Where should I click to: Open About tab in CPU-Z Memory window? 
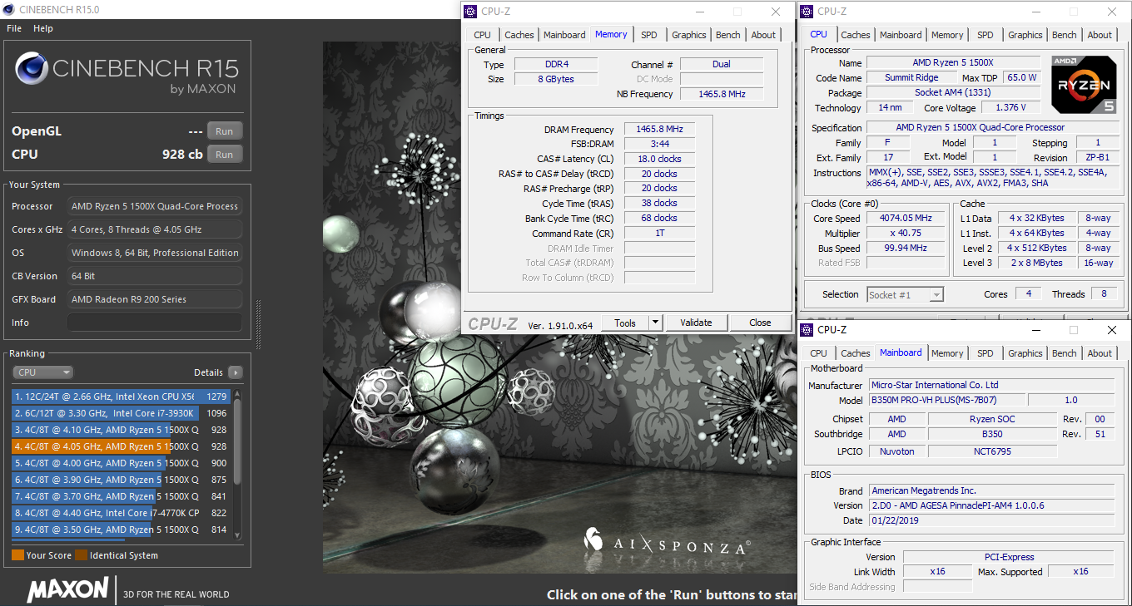click(763, 35)
